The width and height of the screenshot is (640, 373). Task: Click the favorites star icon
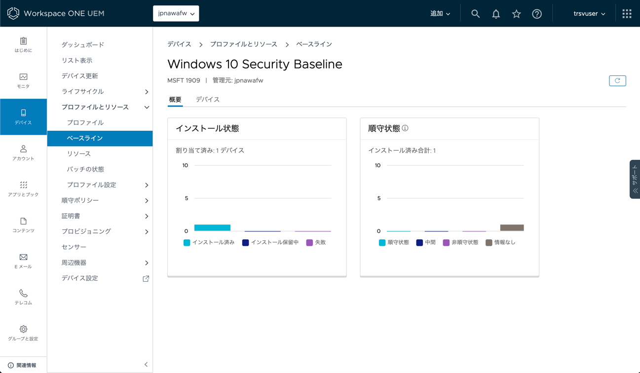pos(516,14)
